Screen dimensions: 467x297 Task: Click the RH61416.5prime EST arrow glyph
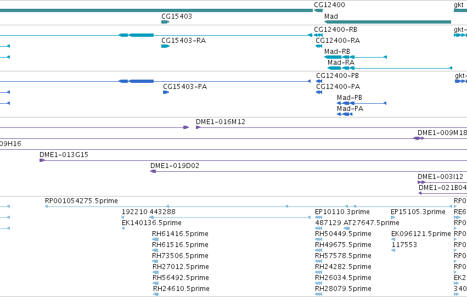[x=155, y=239]
